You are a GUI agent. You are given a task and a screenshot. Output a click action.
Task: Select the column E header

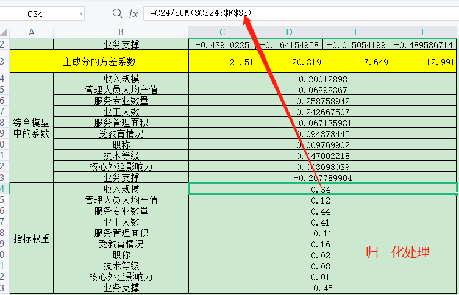pyautogui.click(x=357, y=32)
